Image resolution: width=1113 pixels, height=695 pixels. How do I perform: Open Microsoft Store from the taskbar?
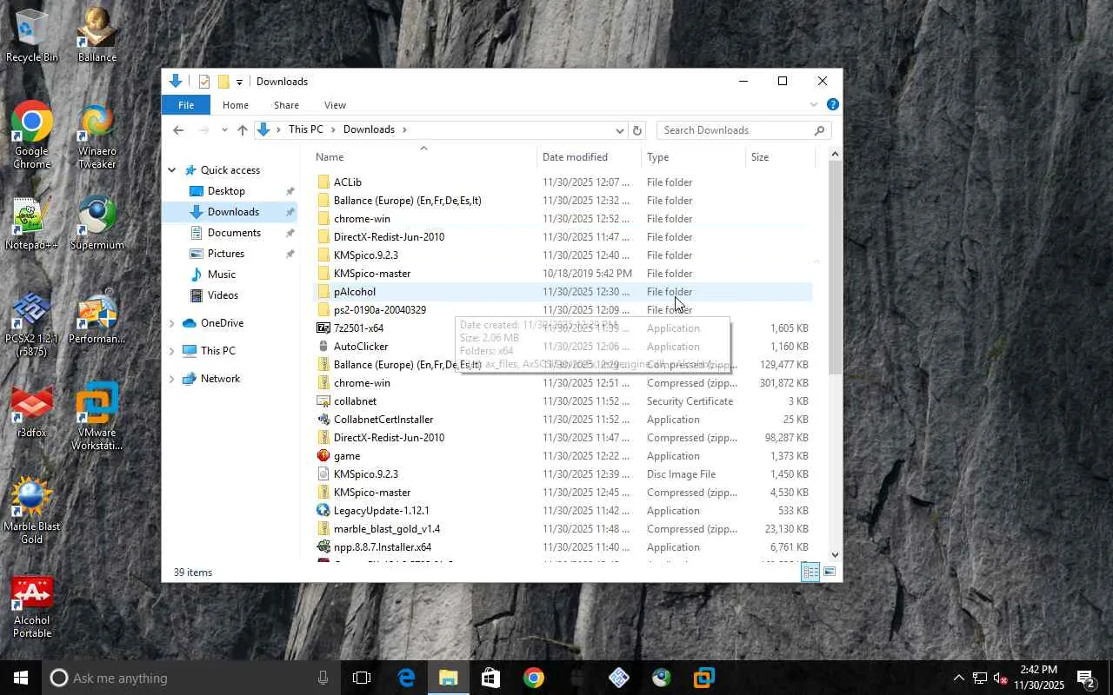coord(491,678)
